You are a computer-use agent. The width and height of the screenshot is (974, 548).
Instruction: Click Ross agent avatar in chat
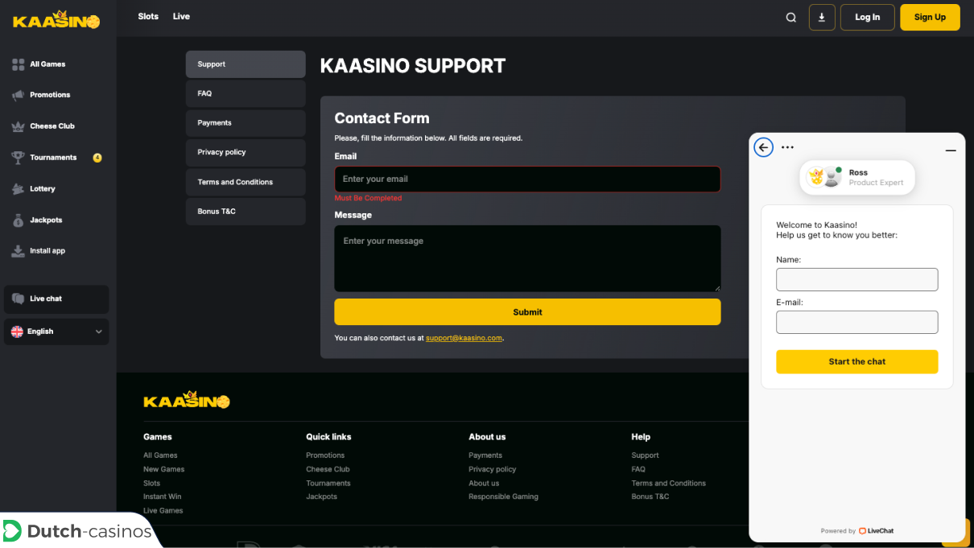pos(832,177)
